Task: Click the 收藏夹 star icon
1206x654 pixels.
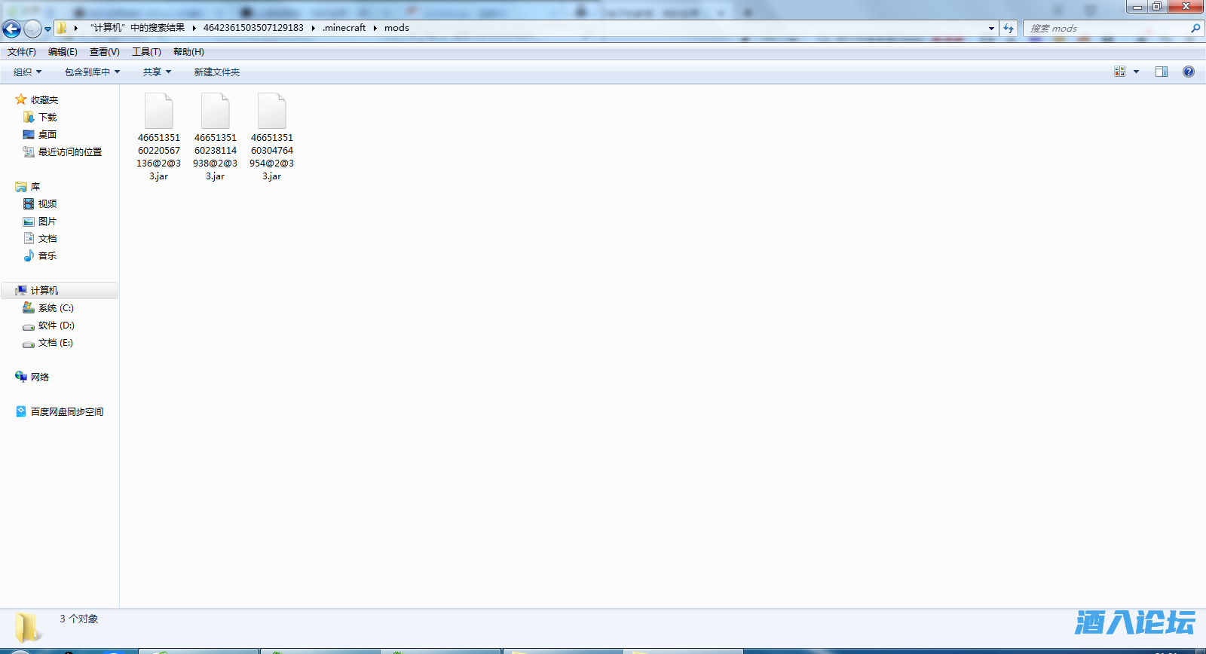Action: coord(21,99)
